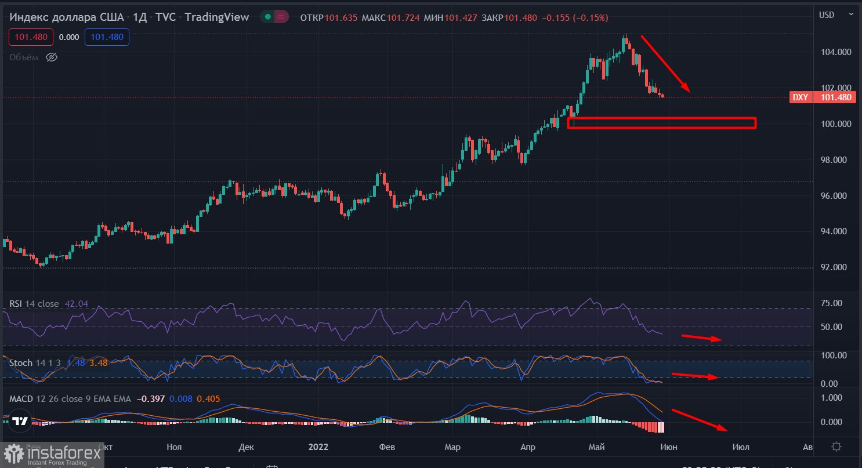Select the RSI 14 close indicator legend
The width and height of the screenshot is (862, 468).
click(x=34, y=304)
